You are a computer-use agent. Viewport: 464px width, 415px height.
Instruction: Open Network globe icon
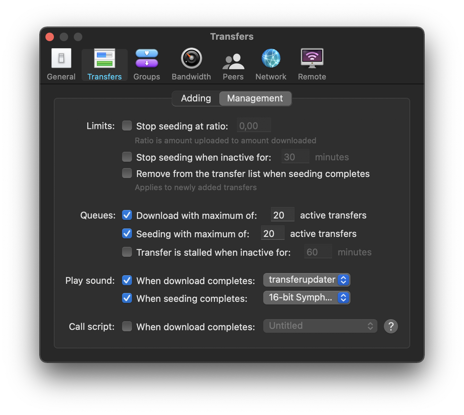pyautogui.click(x=271, y=59)
